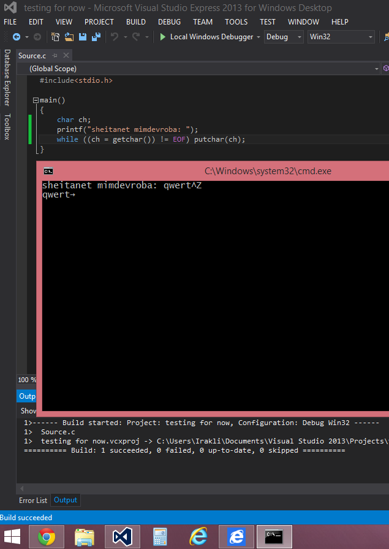
Task: Click the Windows Start button
Action: pyautogui.click(x=12, y=537)
